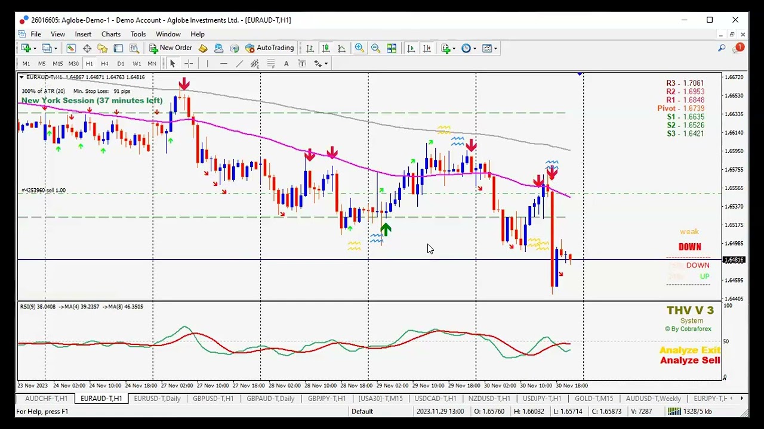Open the Market Watch window icon
This screenshot has width=764, height=429.
click(x=71, y=48)
